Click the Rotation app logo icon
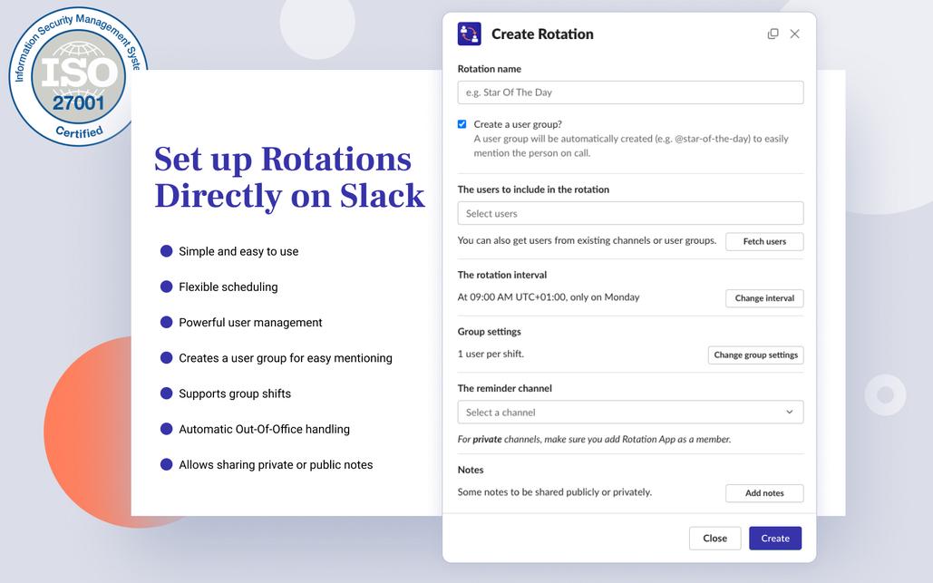Image resolution: width=933 pixels, height=583 pixels. click(x=469, y=33)
